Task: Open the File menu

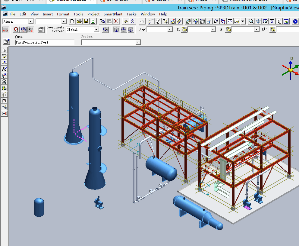Action: pos(12,14)
